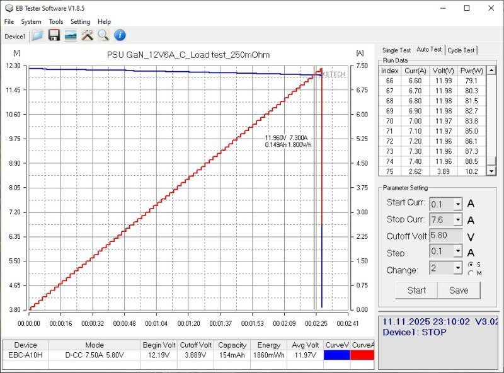Open the System menu
The image size is (504, 373).
(x=31, y=21)
